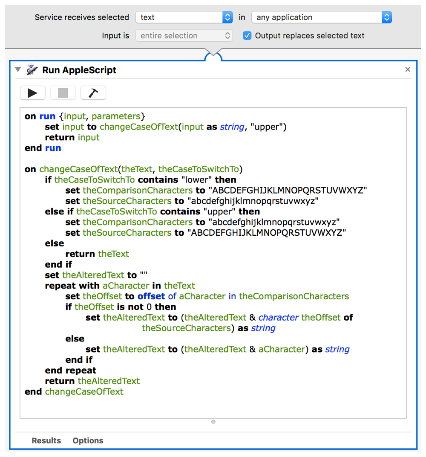The width and height of the screenshot is (426, 457).
Task: Click the 'end changeCaseOfText' line
Action: click(x=74, y=392)
